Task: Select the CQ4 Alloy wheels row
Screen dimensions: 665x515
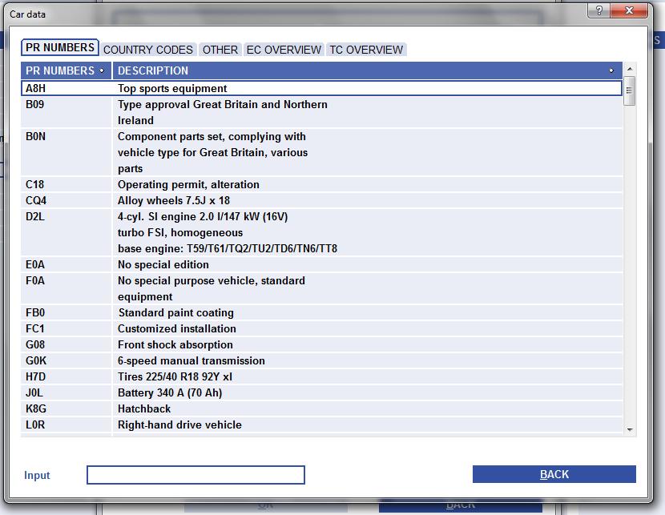Action: (320, 200)
